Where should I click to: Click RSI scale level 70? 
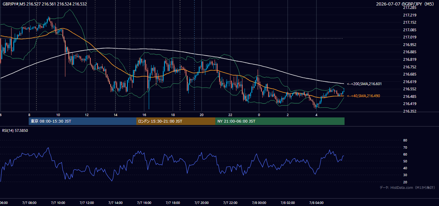coord(405,147)
